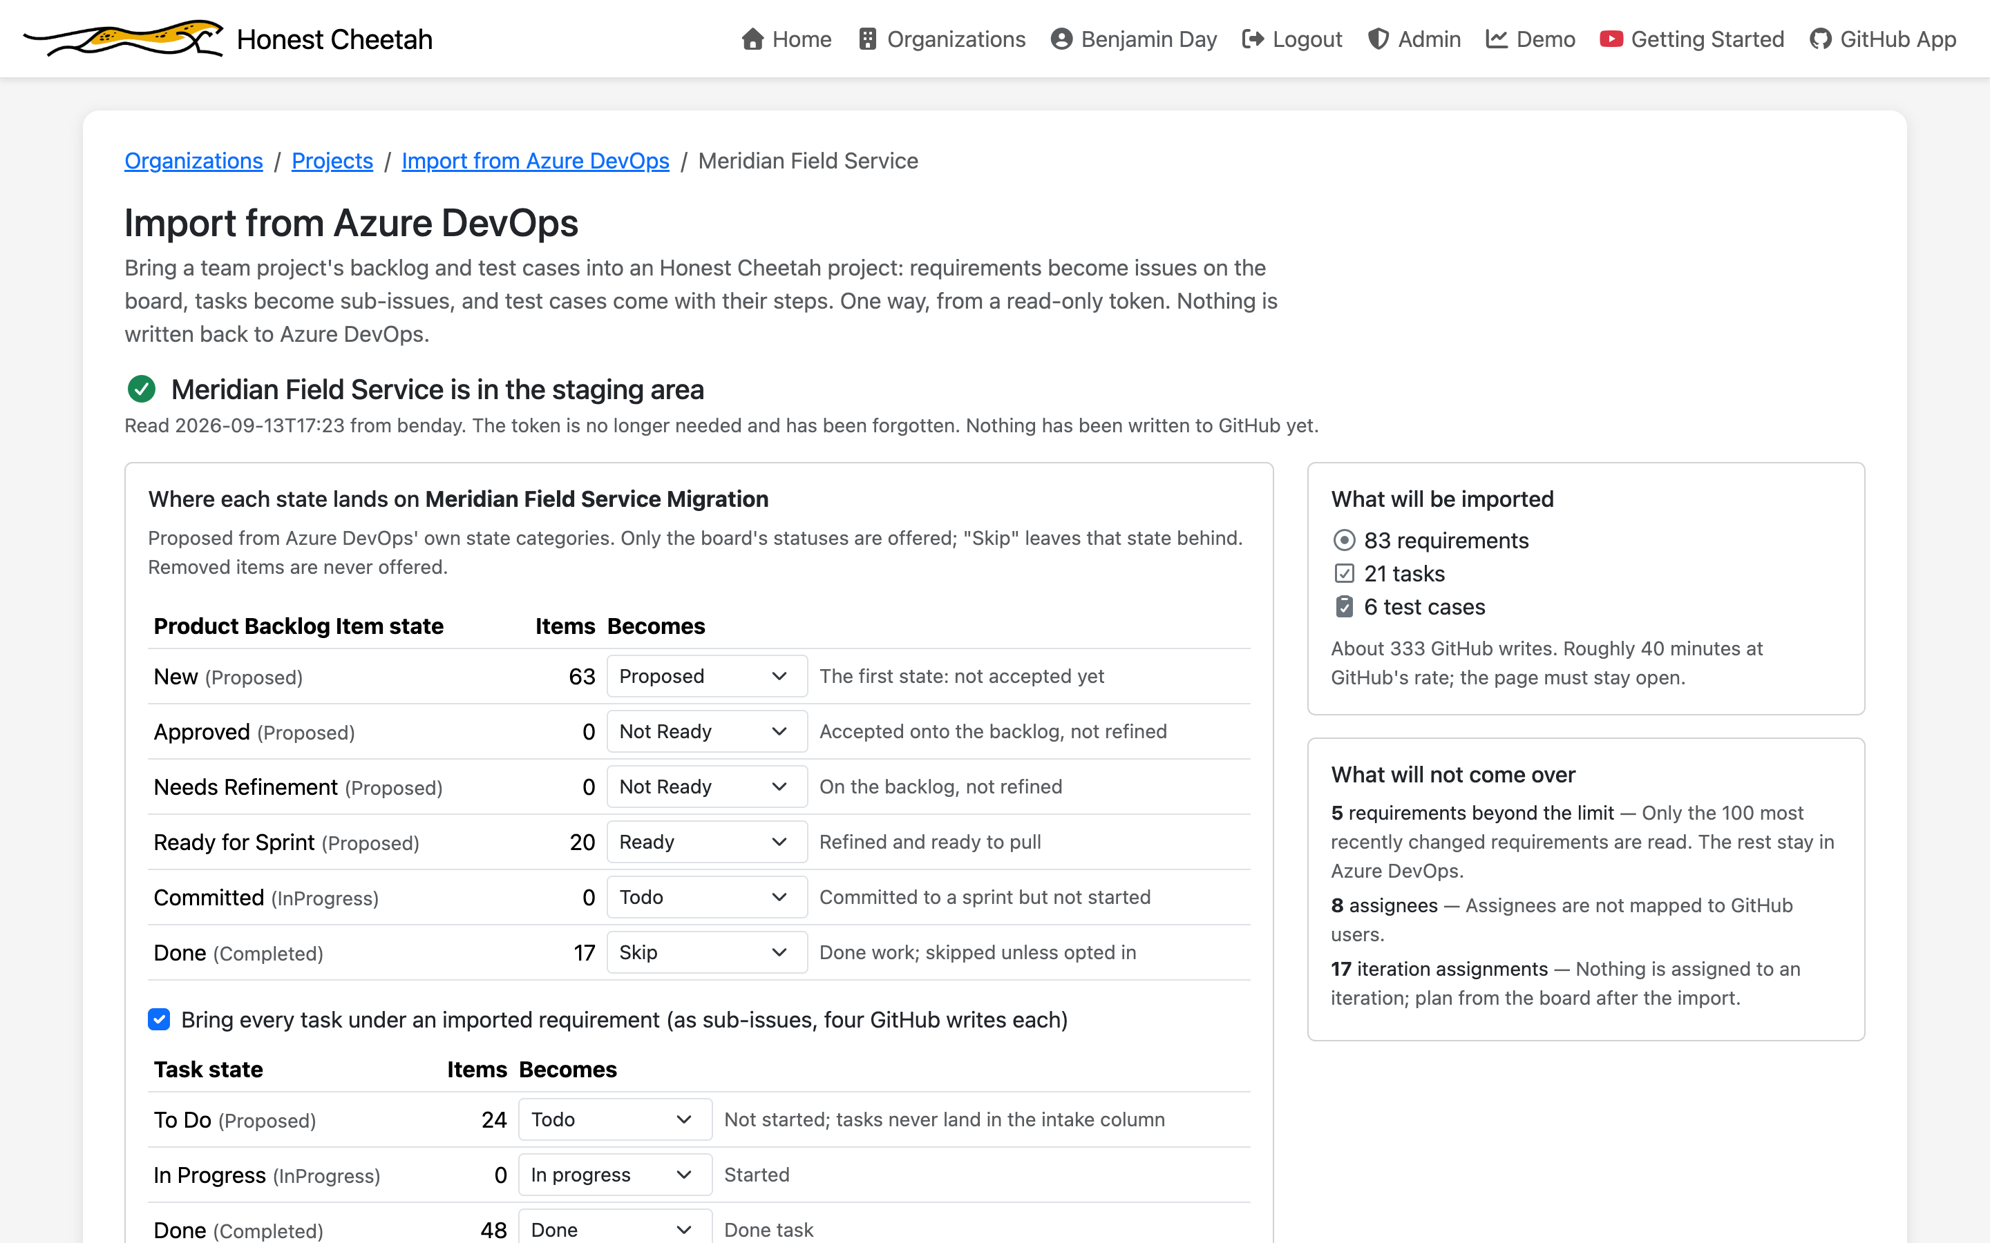Image resolution: width=1990 pixels, height=1243 pixels.
Task: Open the Admin navigation item
Action: click(1414, 39)
